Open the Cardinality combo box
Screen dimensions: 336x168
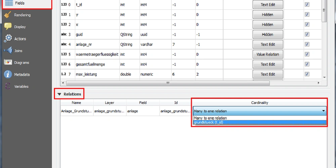coord(259,111)
